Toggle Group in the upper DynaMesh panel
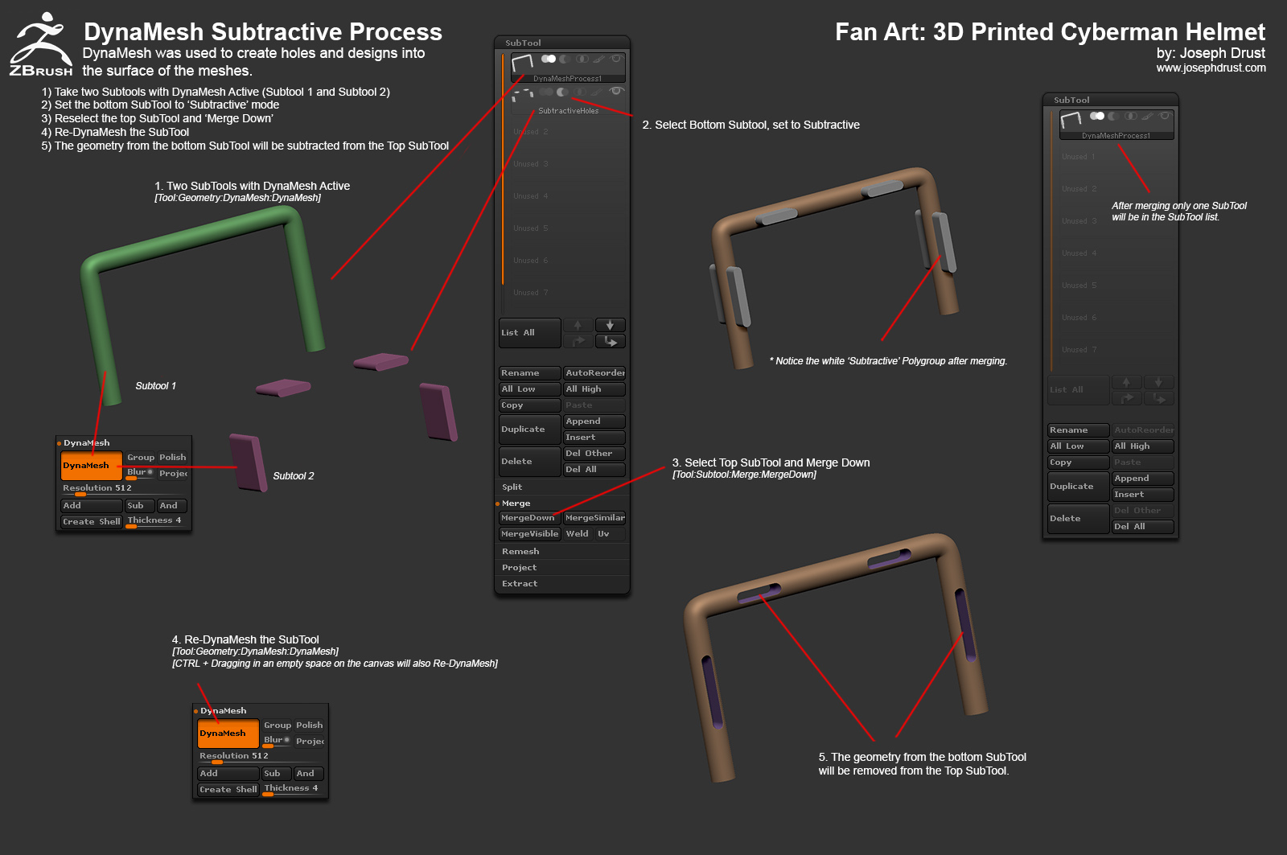This screenshot has width=1287, height=855. pos(141,458)
